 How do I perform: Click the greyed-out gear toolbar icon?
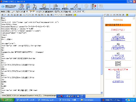click(86, 7)
